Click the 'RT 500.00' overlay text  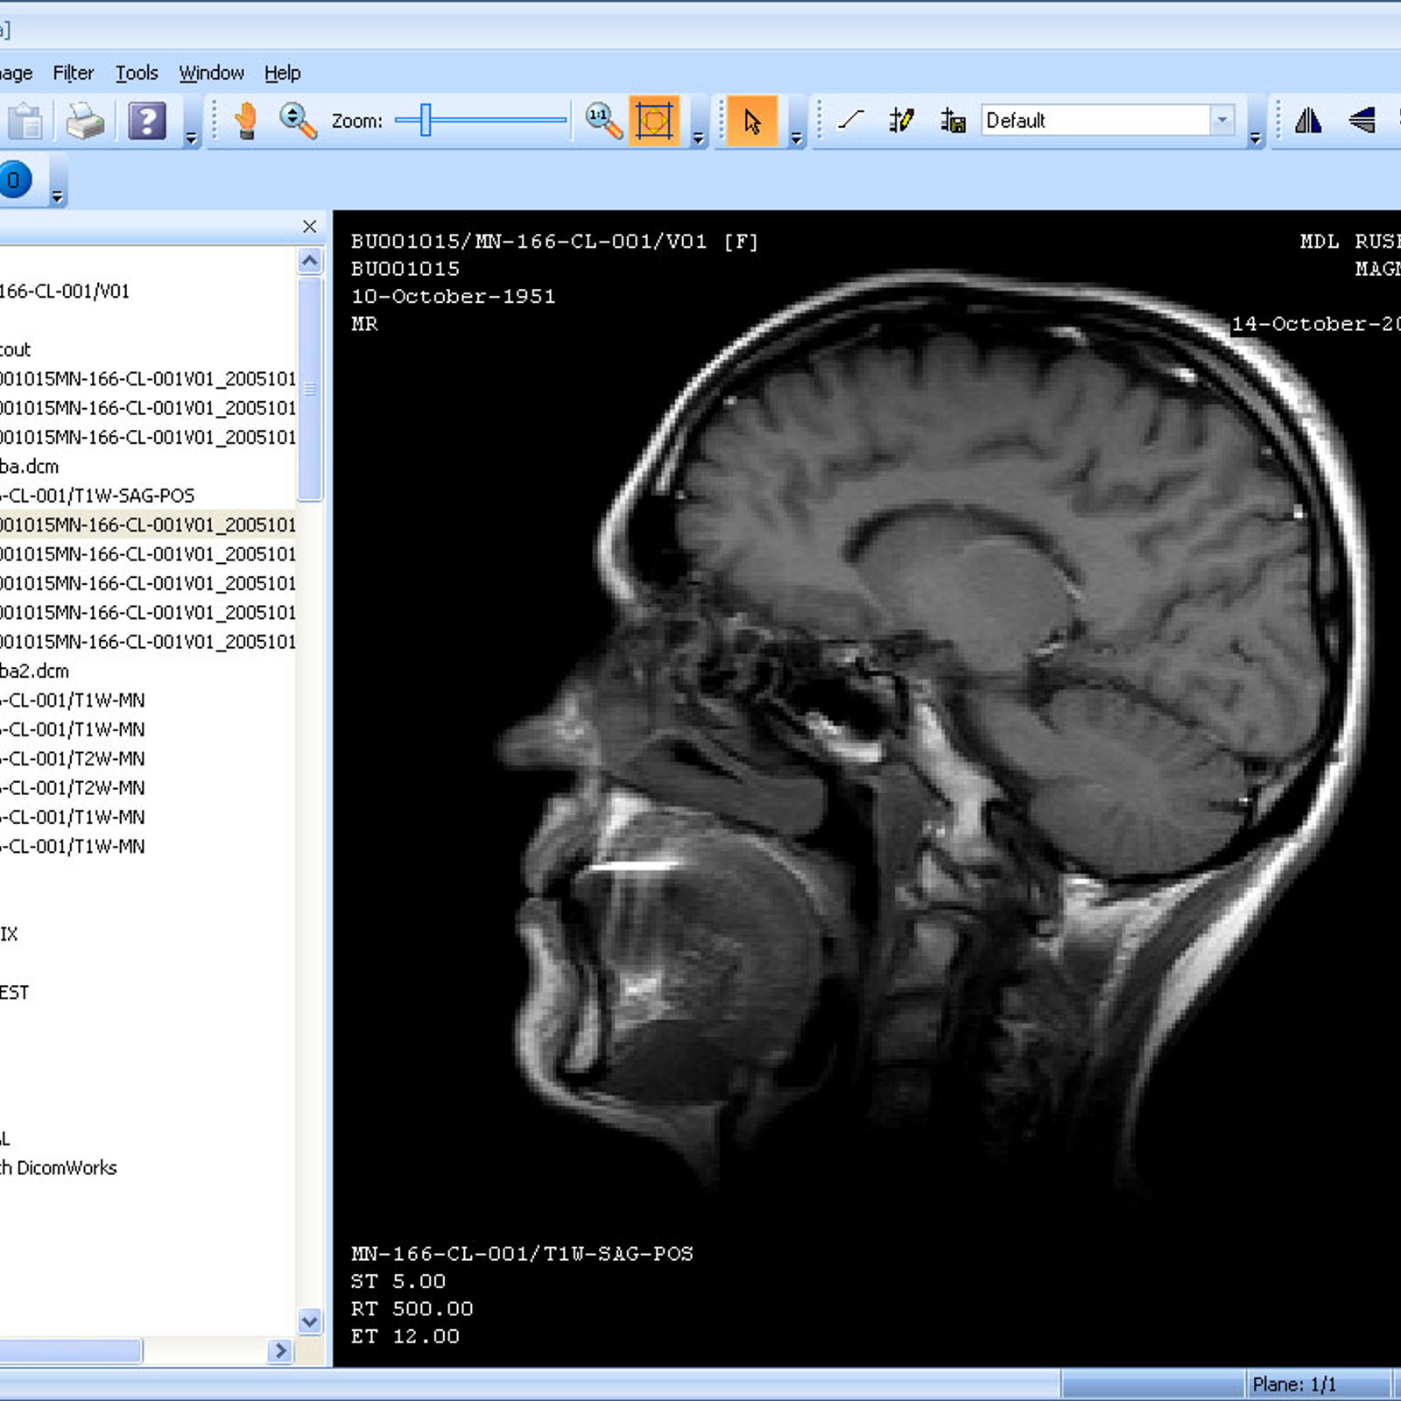tap(412, 1308)
